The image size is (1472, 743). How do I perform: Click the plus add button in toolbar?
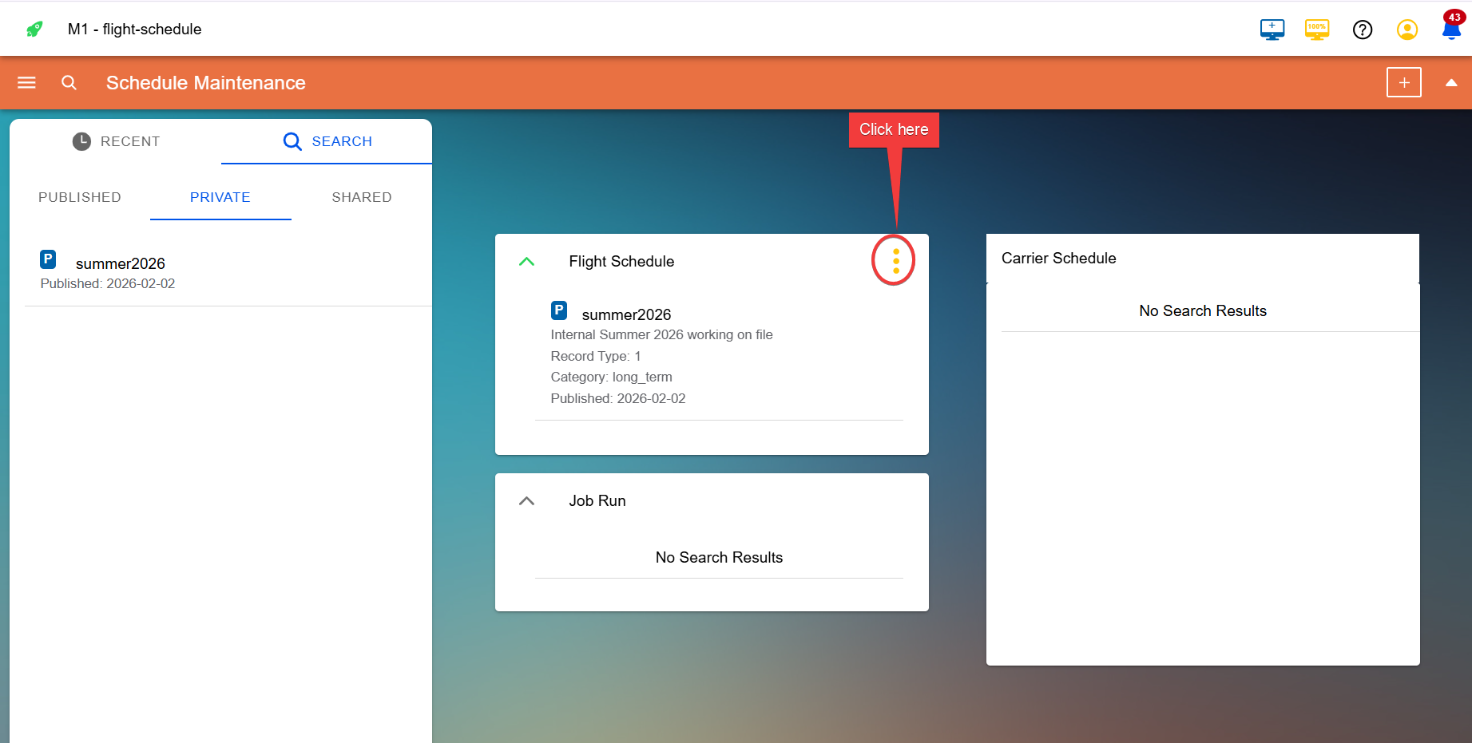(x=1403, y=82)
